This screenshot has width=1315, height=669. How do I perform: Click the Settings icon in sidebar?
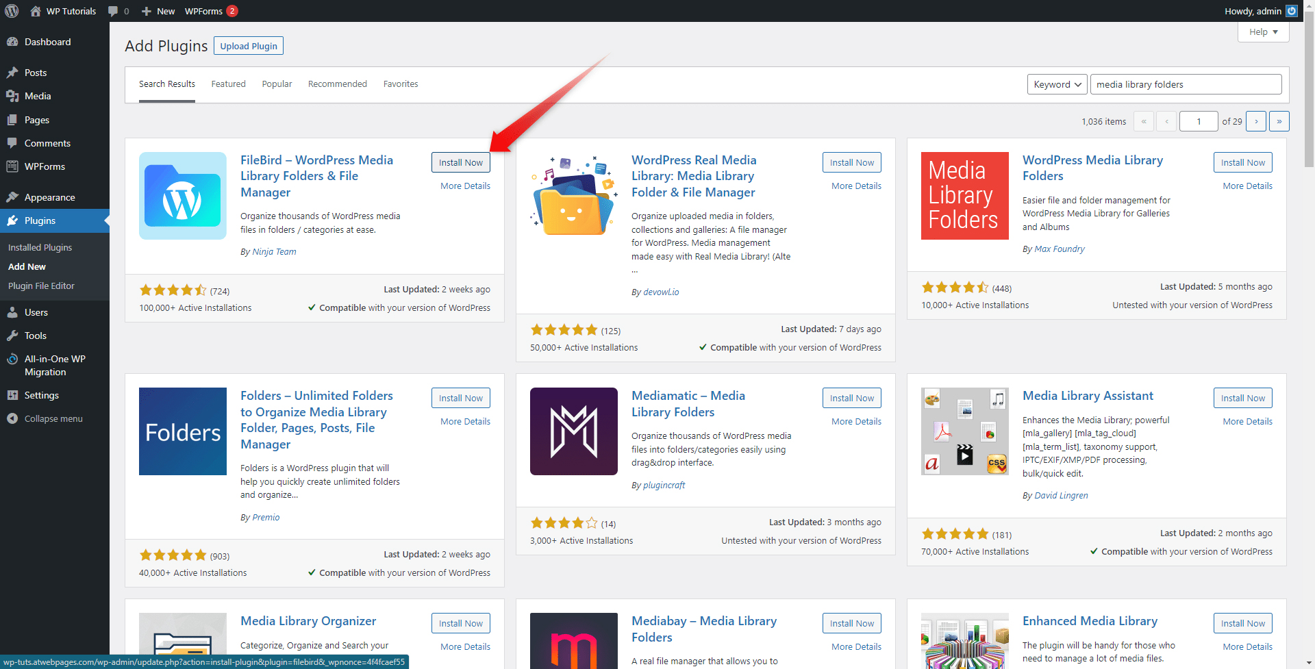pos(12,395)
